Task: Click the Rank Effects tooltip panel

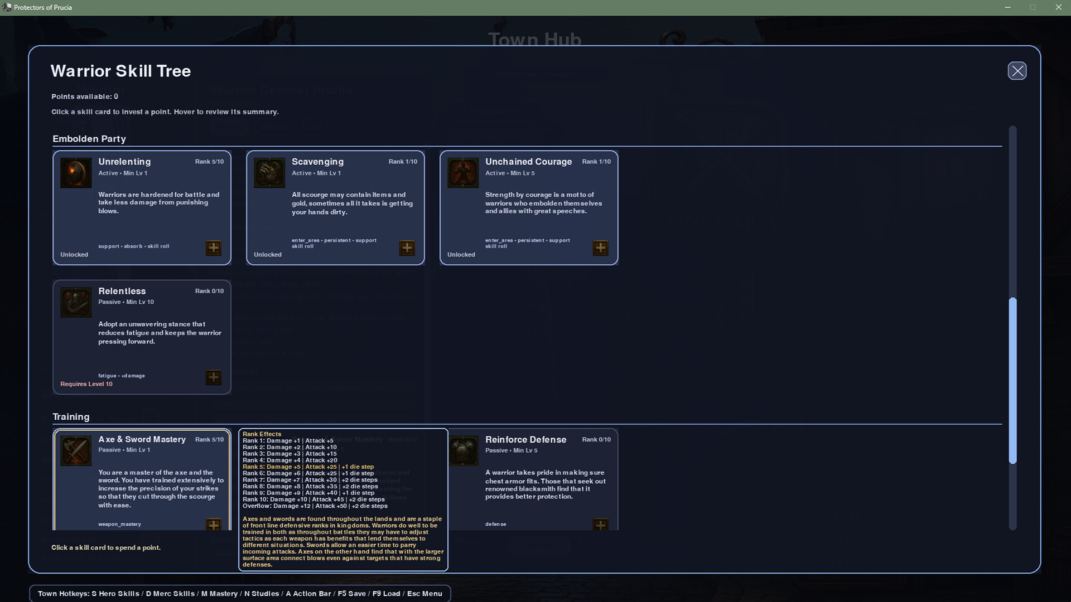Action: click(343, 499)
